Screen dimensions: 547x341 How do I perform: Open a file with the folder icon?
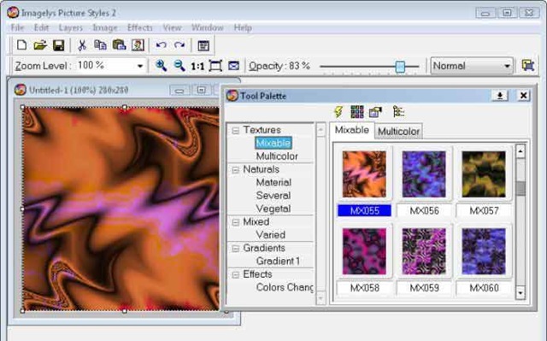coord(40,45)
